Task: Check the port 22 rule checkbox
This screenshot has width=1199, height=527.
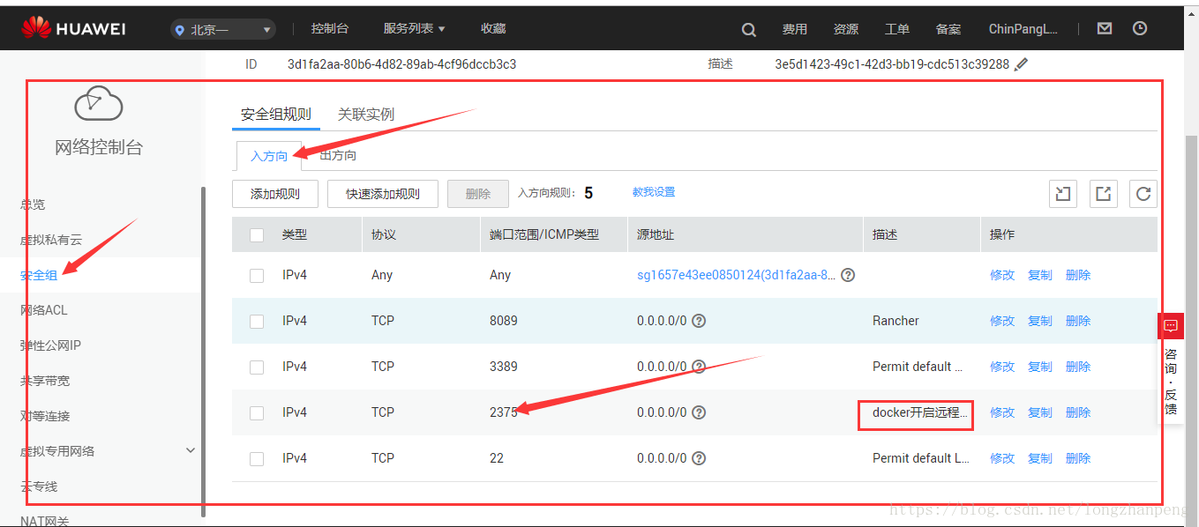Action: click(x=257, y=459)
